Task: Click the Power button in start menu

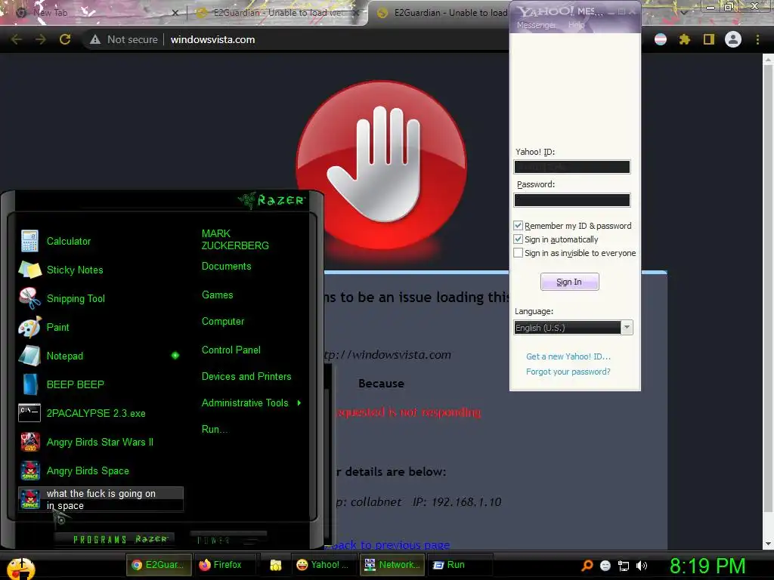Action: (x=228, y=539)
